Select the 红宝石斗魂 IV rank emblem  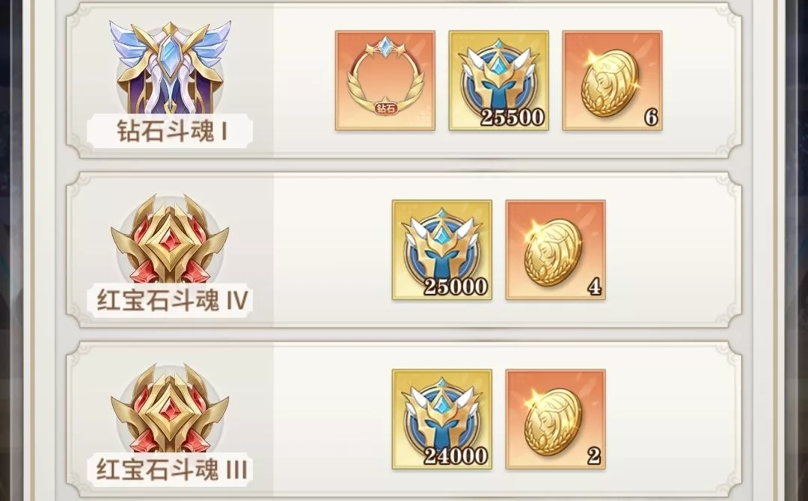click(170, 239)
